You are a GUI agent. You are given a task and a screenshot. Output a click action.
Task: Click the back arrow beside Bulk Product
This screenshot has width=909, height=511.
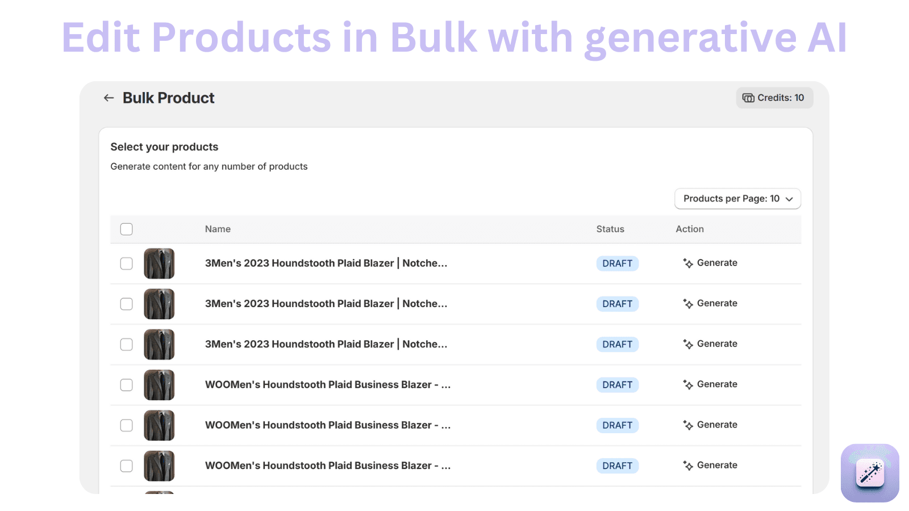pyautogui.click(x=109, y=98)
